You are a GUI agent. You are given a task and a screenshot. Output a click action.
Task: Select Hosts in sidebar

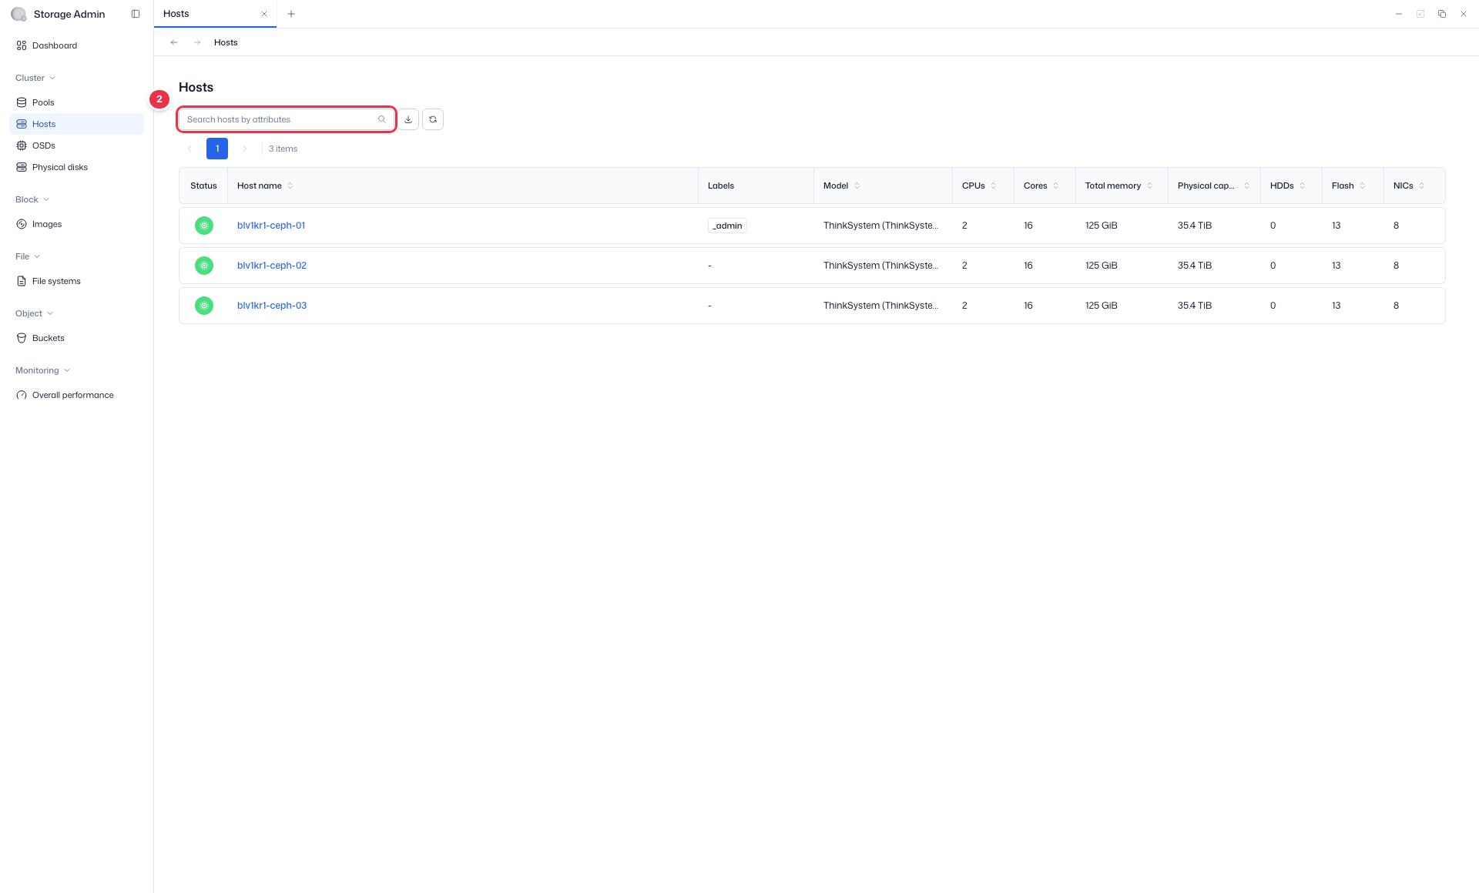click(x=76, y=124)
